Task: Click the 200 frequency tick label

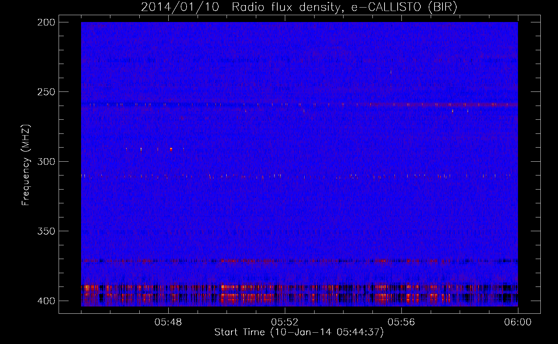Action: click(46, 22)
